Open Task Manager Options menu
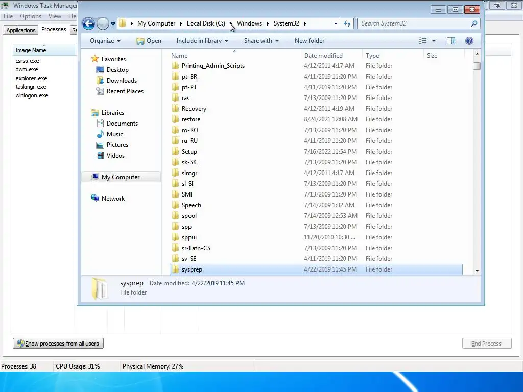523x392 pixels. coord(31,16)
